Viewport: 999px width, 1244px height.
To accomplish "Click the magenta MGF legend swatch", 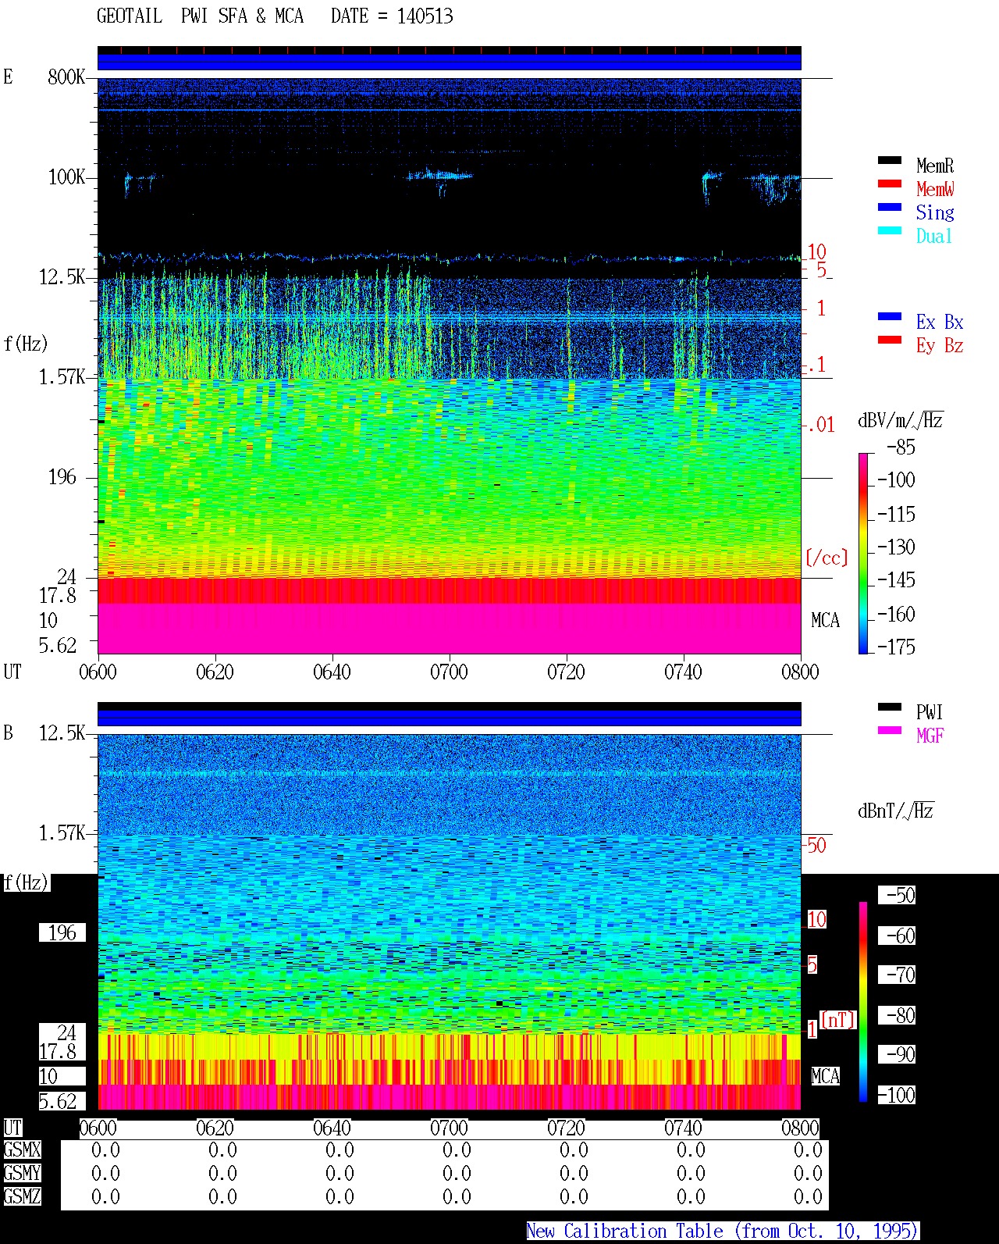I will 890,731.
